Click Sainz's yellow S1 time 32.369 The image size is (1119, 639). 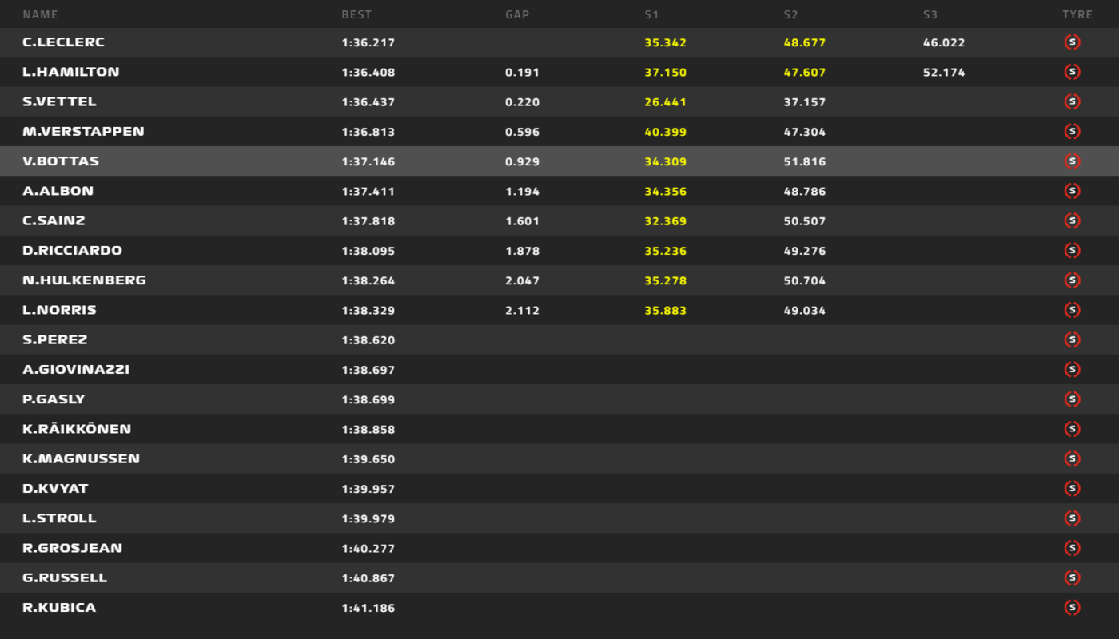pos(666,221)
